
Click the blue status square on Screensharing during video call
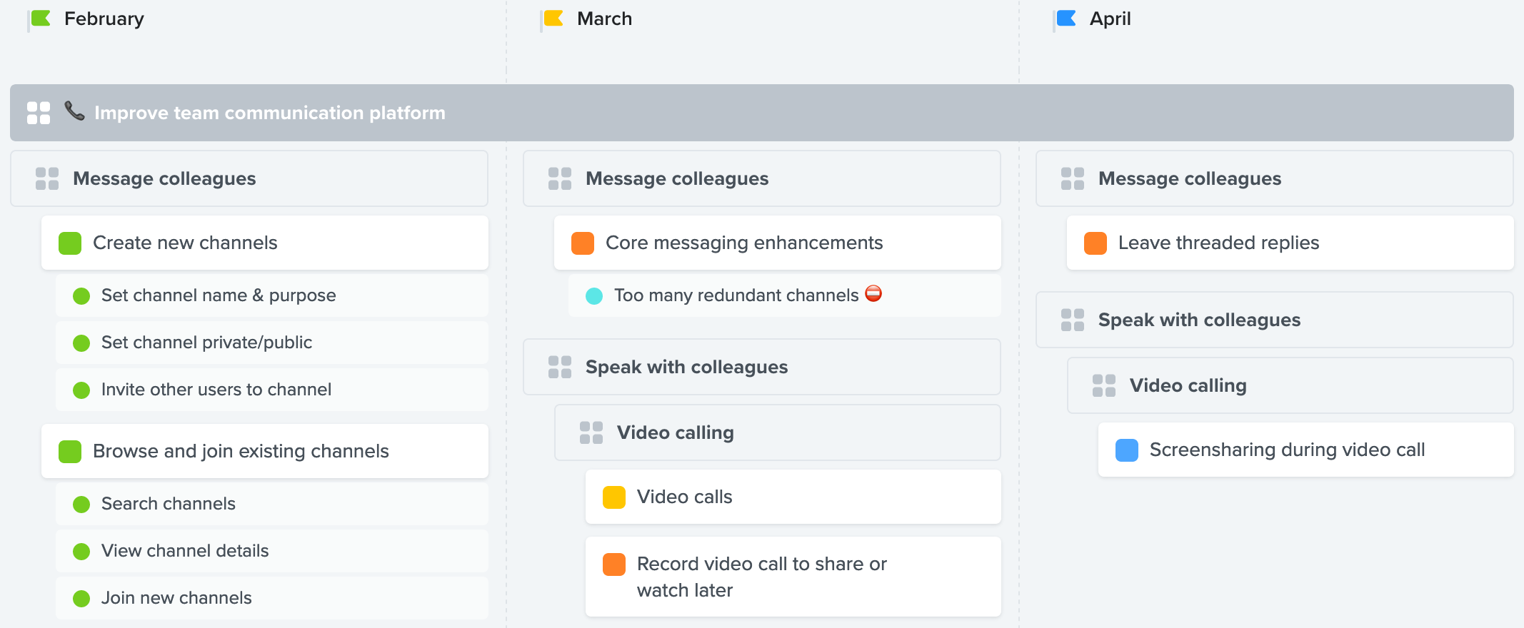[1127, 450]
